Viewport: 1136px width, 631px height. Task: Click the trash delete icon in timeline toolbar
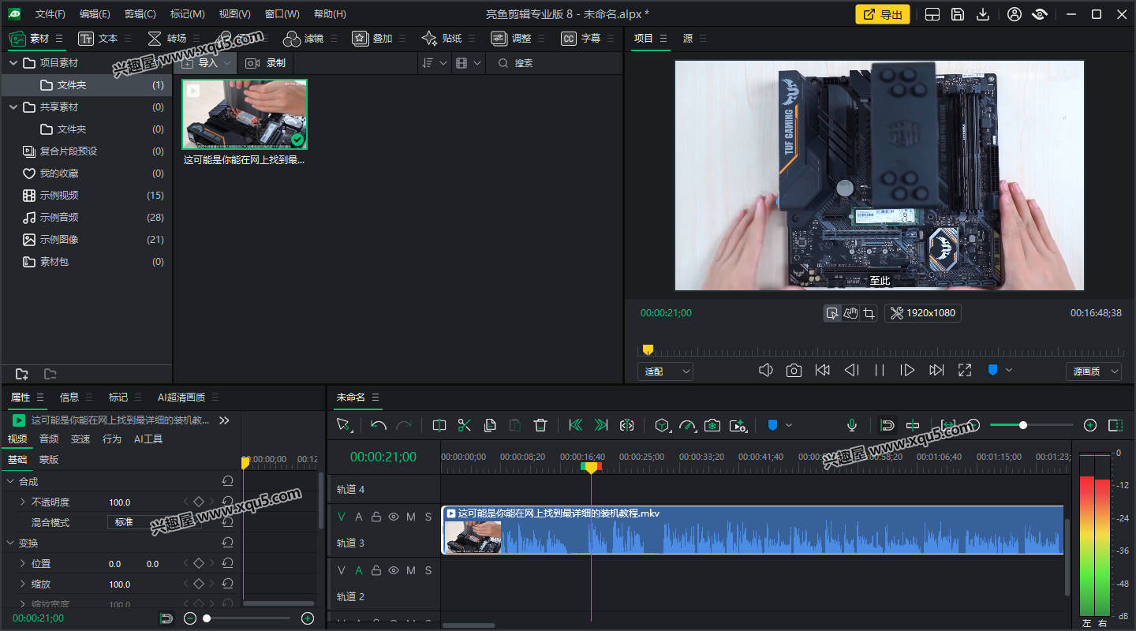[540, 425]
